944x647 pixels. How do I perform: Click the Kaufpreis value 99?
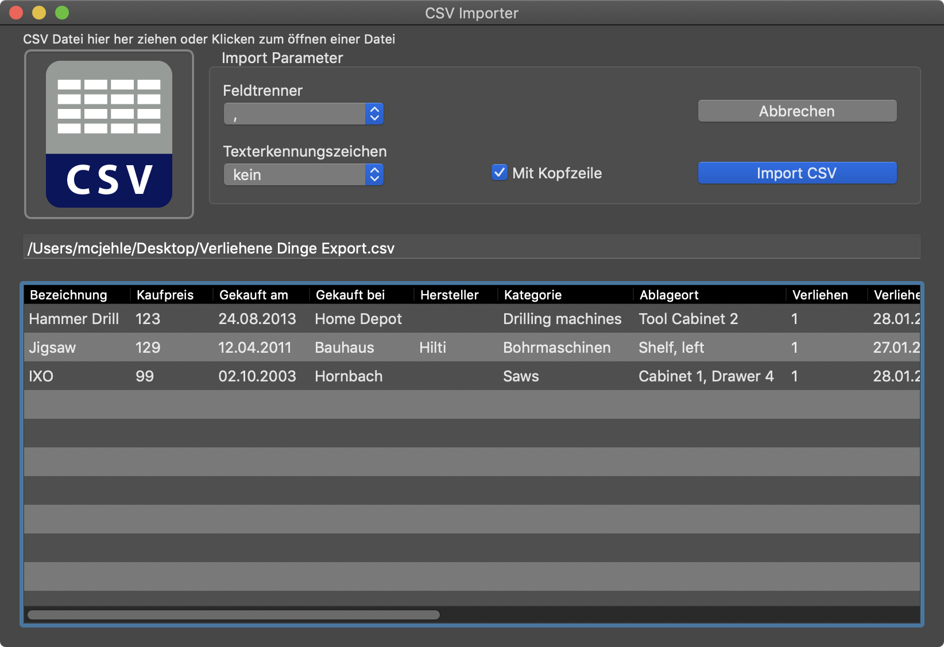145,376
